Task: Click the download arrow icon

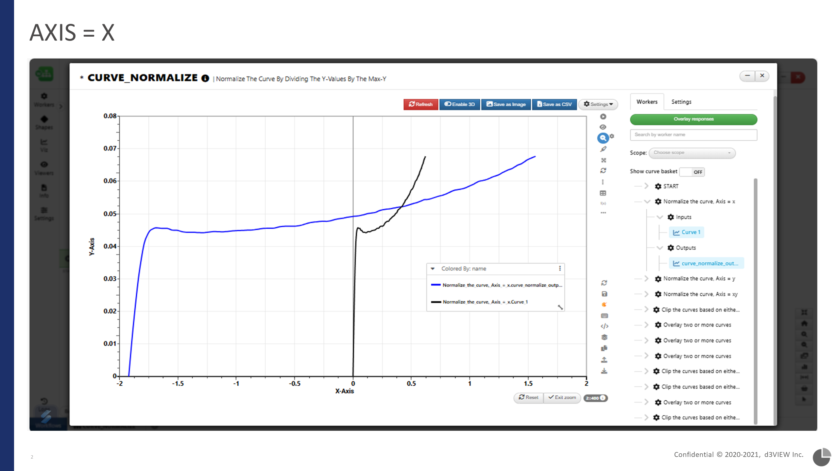Action: [x=604, y=371]
